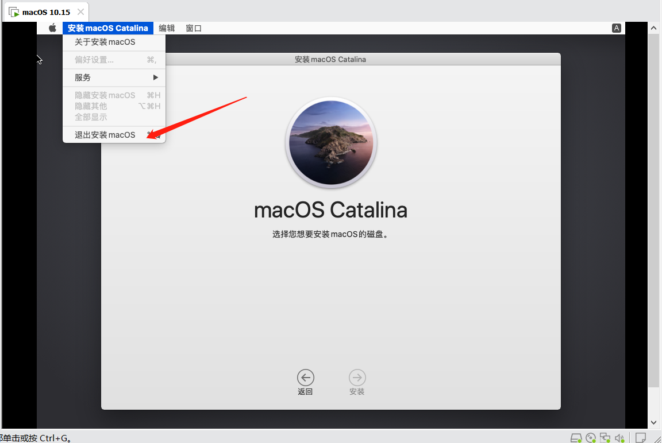Open the 窗口 menu
This screenshot has height=443, width=662.
pyautogui.click(x=194, y=28)
